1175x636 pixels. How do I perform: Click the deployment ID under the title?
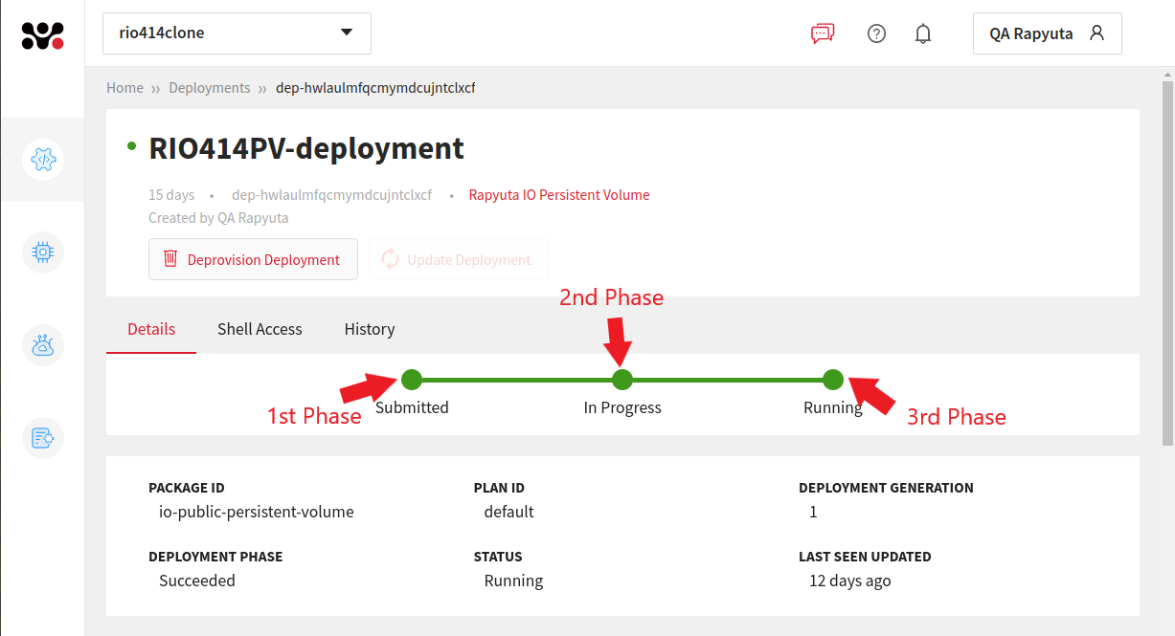331,194
